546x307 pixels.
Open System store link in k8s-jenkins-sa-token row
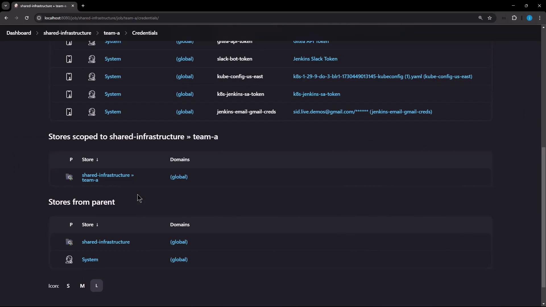coord(113,94)
